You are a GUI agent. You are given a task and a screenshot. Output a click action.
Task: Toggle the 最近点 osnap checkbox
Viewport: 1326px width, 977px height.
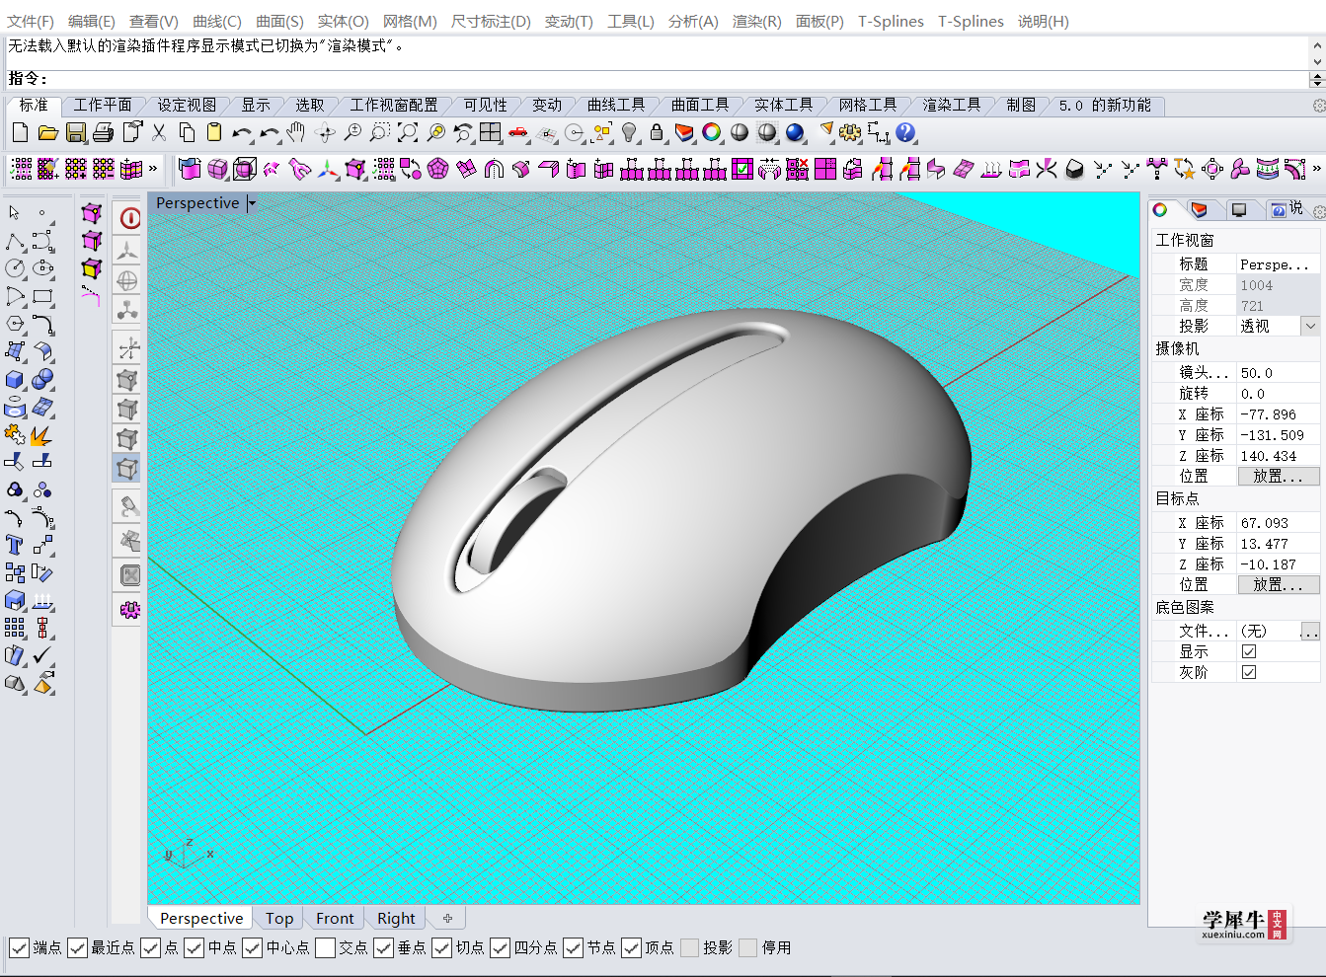(77, 948)
